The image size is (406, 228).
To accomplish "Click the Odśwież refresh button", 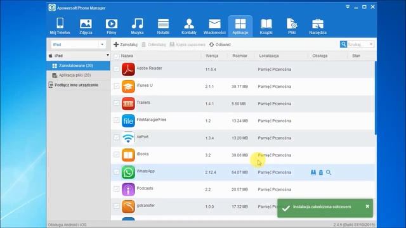I will 220,44.
